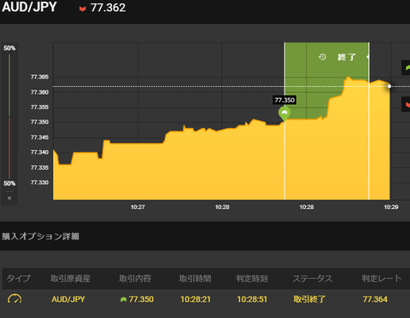Screen dimensions: 410x318
Task: Click the bottom 50% sentiment label
Action: [9, 183]
